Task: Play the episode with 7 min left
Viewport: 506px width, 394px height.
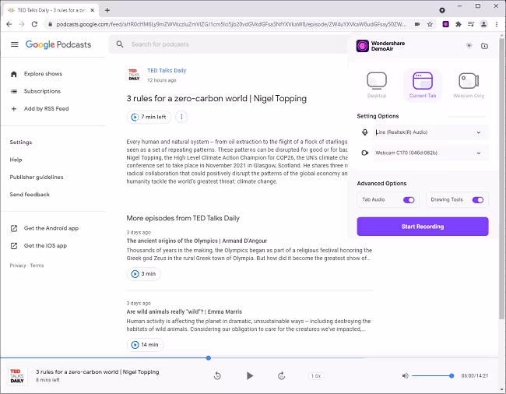Action: pyautogui.click(x=149, y=117)
